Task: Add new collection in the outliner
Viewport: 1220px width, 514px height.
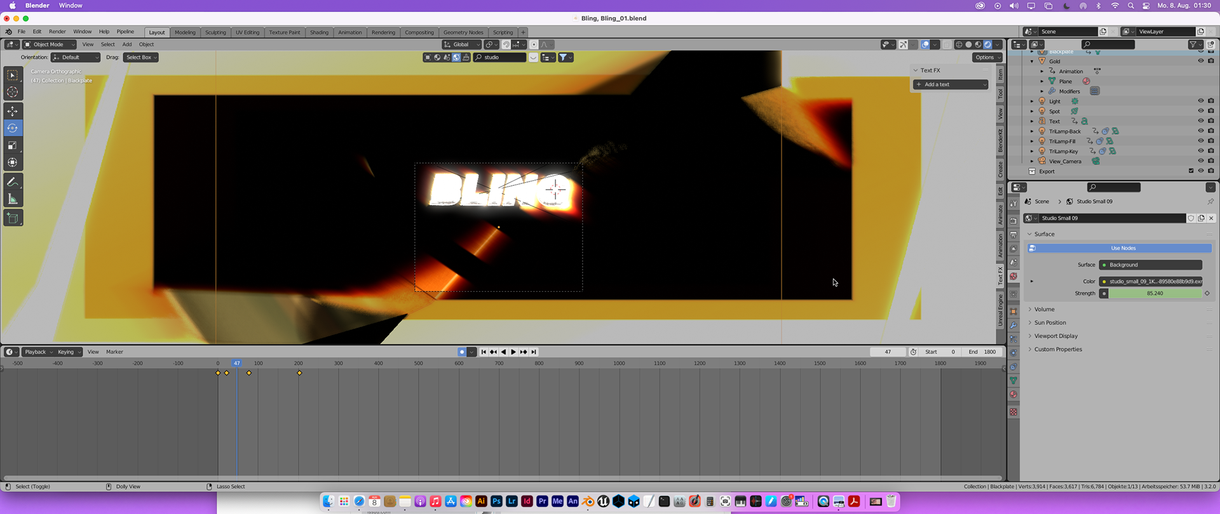Action: tap(1210, 44)
